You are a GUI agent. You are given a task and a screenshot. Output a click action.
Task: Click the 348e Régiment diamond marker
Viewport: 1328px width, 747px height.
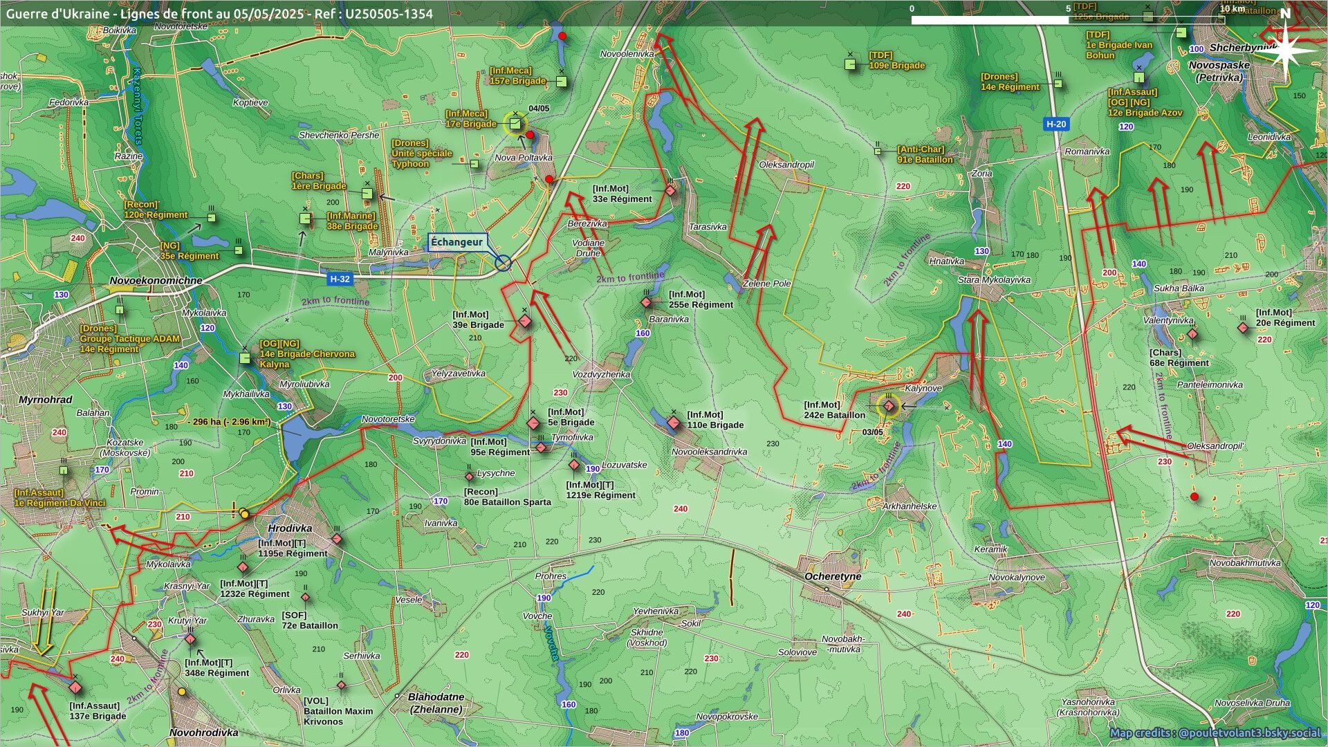pyautogui.click(x=190, y=639)
